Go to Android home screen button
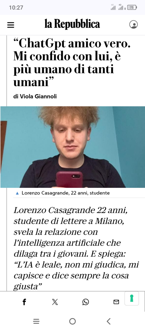145x331 pixels. click(x=72, y=322)
